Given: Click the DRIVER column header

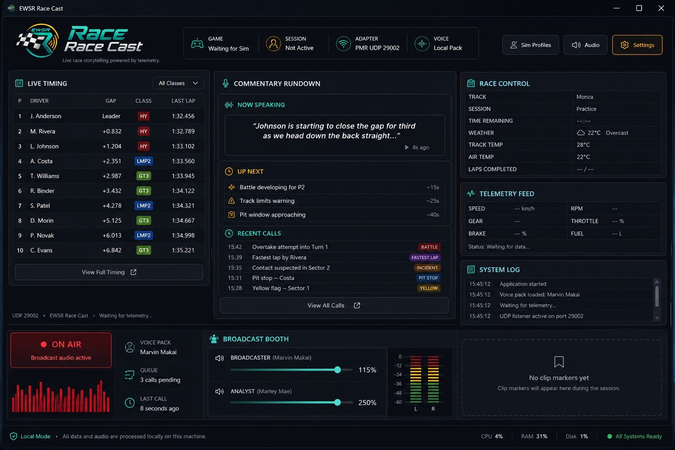Looking at the screenshot, I should [x=40, y=101].
